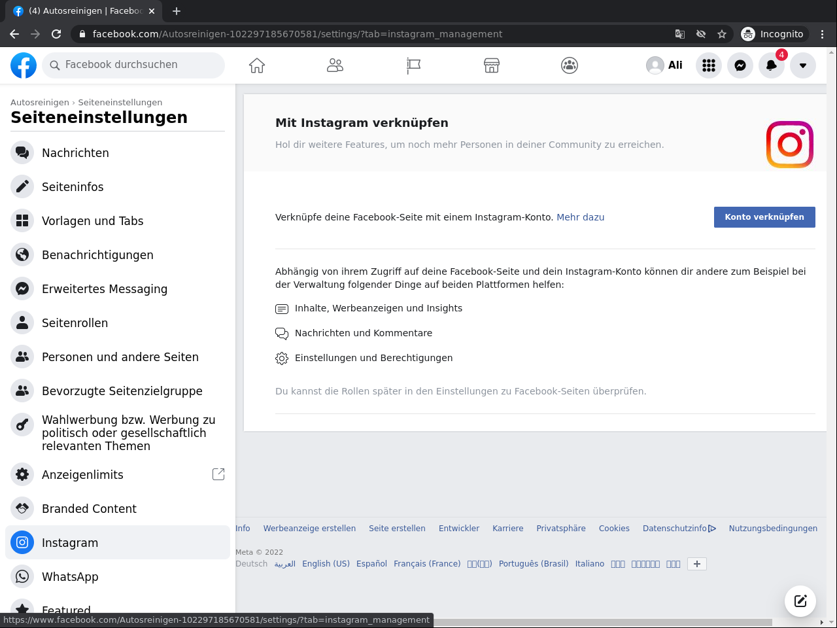Screen dimensions: 837x628
Task: Click the Facebook durchsuchen search field
Action: click(x=133, y=65)
